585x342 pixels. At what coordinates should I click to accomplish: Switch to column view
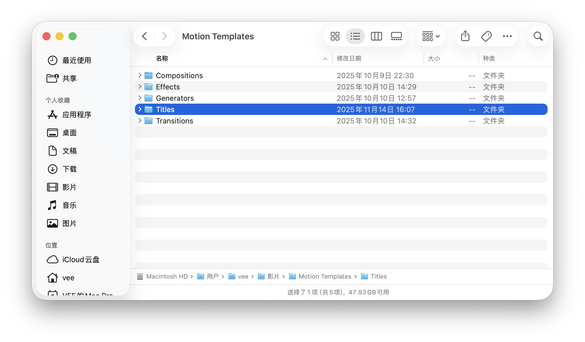(376, 36)
